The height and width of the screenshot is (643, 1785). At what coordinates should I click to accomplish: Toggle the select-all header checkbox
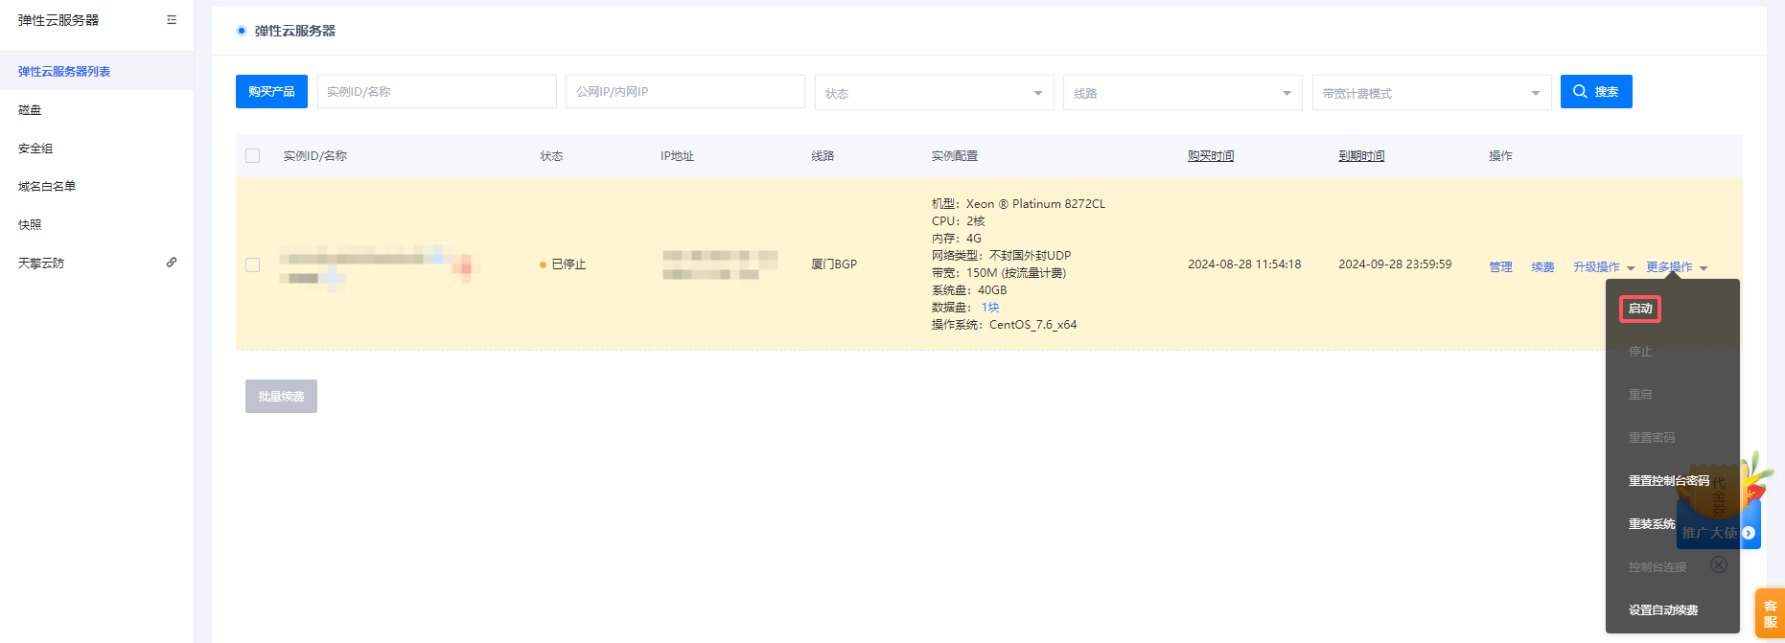pyautogui.click(x=253, y=156)
